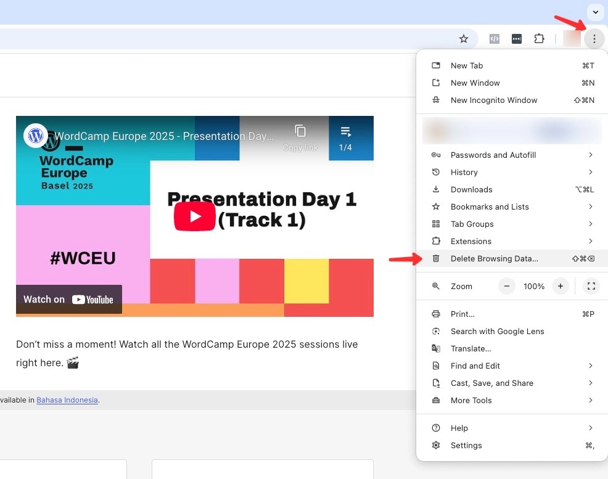Screen dimensions: 608x479
Task: Click the blurred profile avatar in toolbar
Action: click(x=572, y=39)
